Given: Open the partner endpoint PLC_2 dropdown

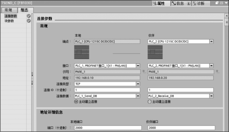Looking at the screenshot, I should coord(211,41).
